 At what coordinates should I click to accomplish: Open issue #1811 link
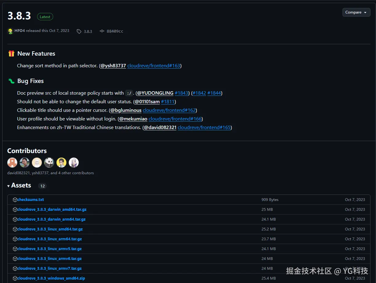pos(168,102)
